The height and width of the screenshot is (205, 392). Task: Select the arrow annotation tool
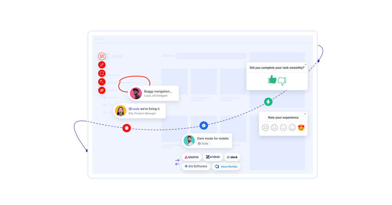[x=102, y=82]
